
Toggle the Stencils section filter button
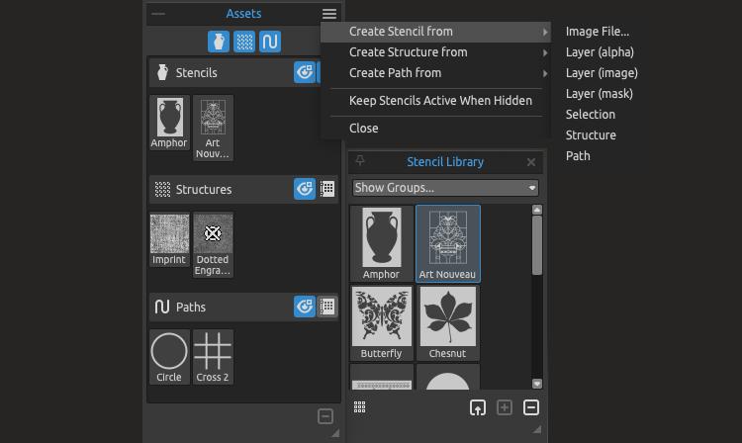(219, 42)
